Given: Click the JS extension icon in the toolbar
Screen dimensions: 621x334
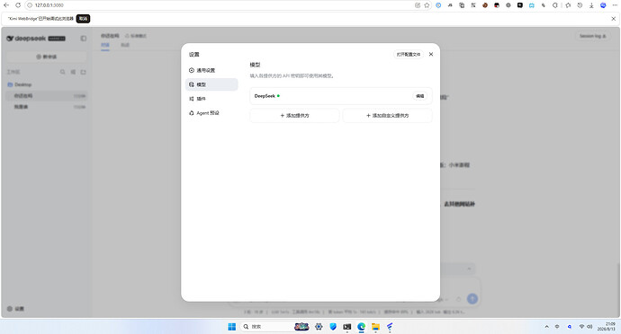Looking at the screenshot, I should pyautogui.click(x=450, y=5).
